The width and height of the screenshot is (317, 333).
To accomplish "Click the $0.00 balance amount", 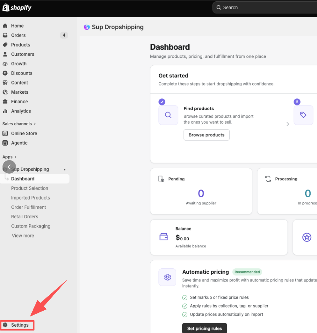I will [x=182, y=238].
